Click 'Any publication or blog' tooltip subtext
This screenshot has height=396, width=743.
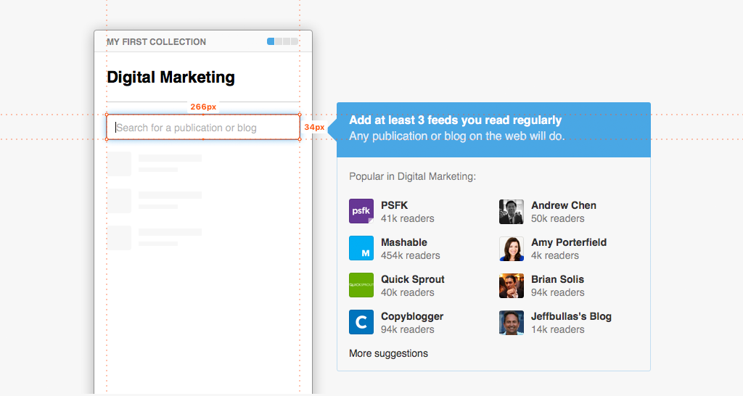457,136
